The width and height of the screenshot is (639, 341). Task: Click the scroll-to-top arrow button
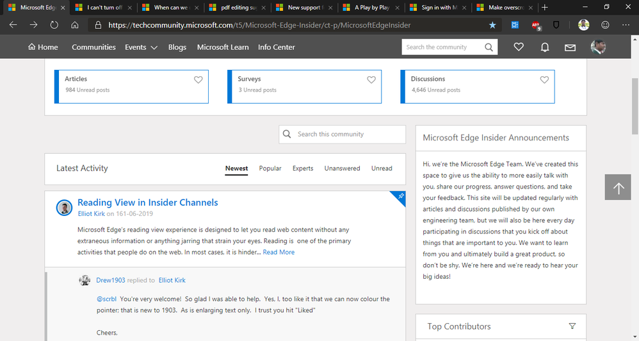pyautogui.click(x=618, y=187)
